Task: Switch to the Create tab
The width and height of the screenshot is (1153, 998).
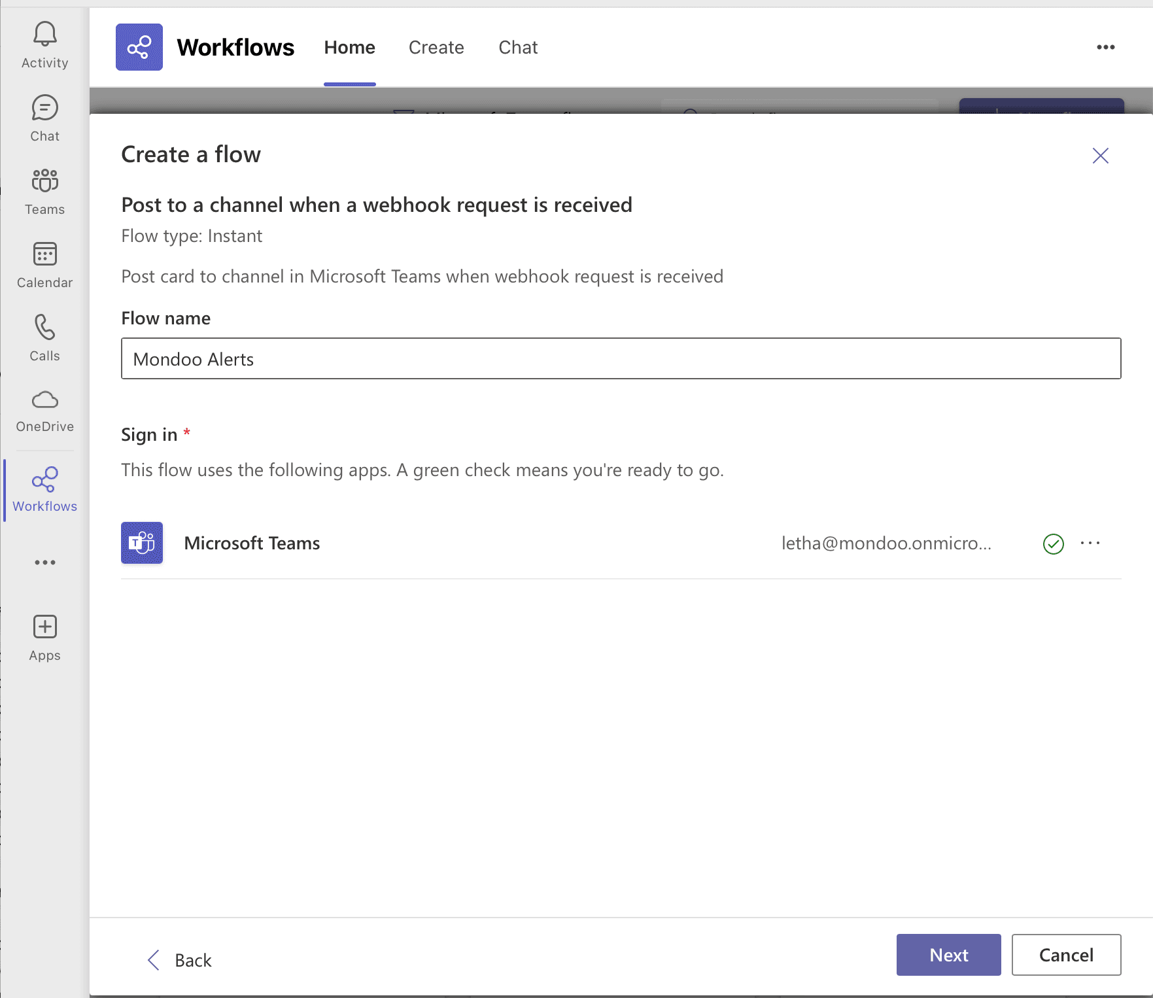Action: point(436,46)
